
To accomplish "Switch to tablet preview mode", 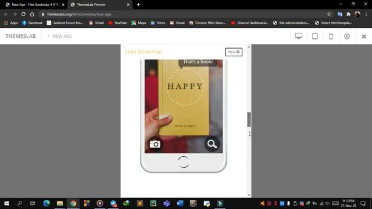I will [x=315, y=36].
